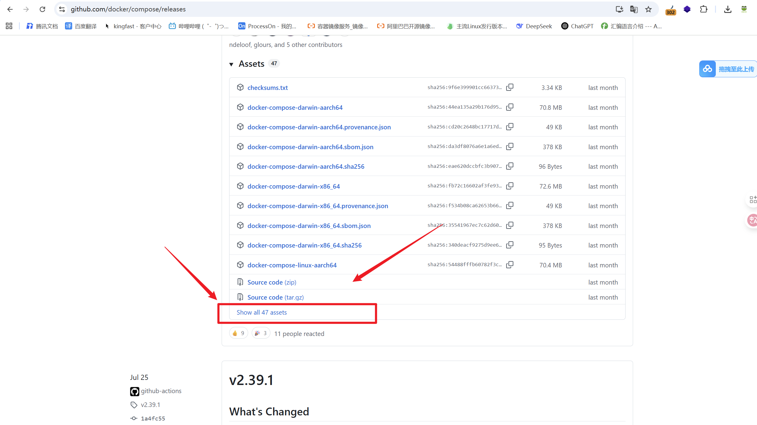The width and height of the screenshot is (757, 425).
Task: Download docker-compose-darwin-aarch64 binary
Action: (295, 108)
